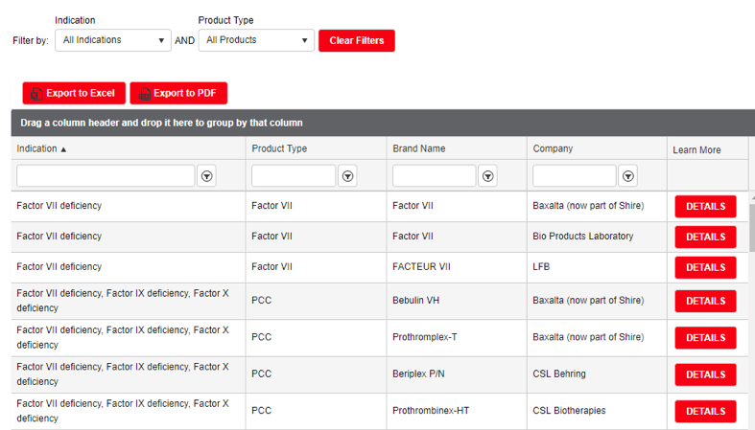Open details for Bebulin VH
The image size is (755, 430).
pos(705,301)
